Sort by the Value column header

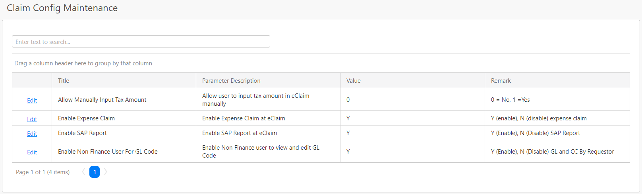pyautogui.click(x=354, y=81)
